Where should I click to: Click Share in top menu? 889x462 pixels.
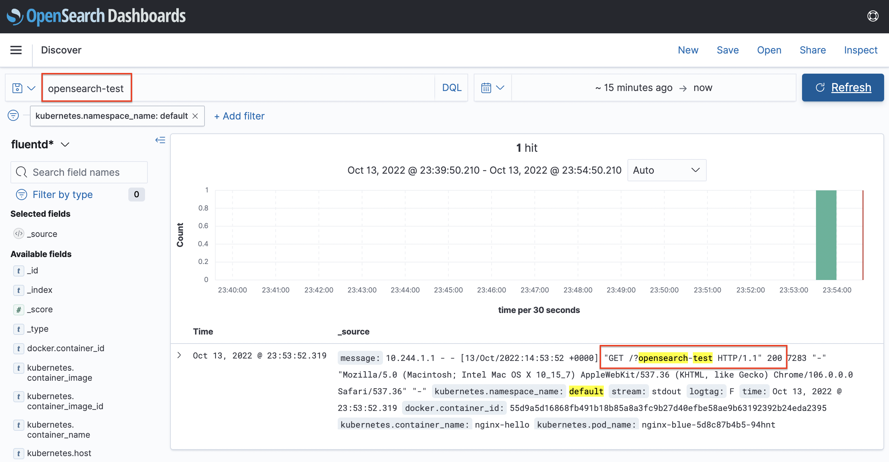(x=812, y=50)
